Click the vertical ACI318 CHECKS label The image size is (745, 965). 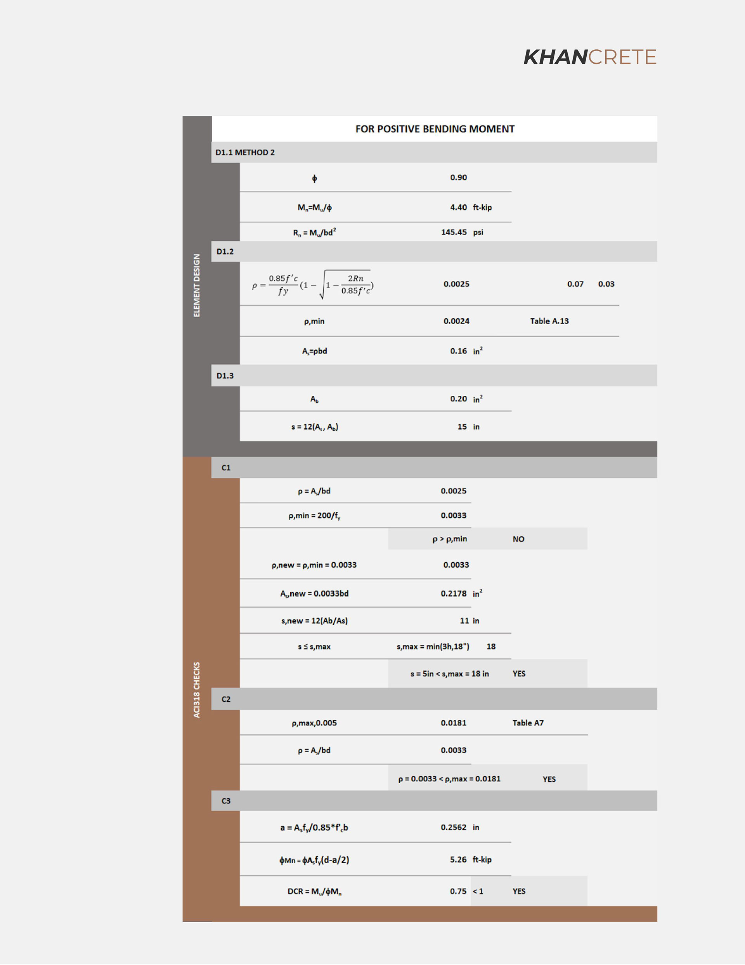pos(197,689)
